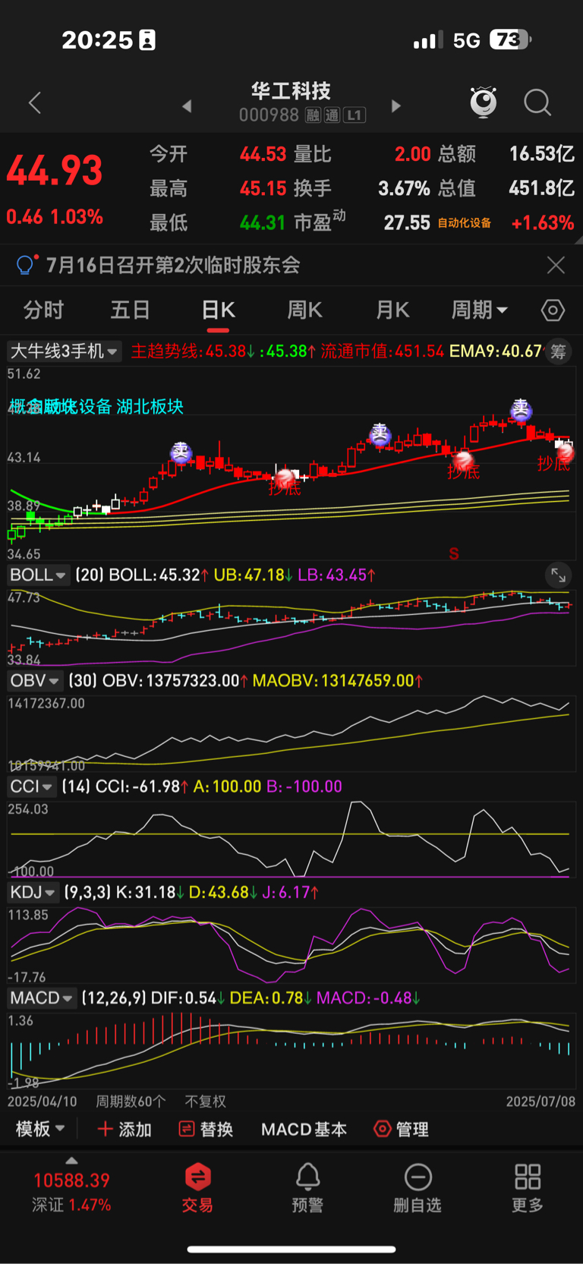
Task: Open the MACD indicator dropdown
Action: point(42,998)
